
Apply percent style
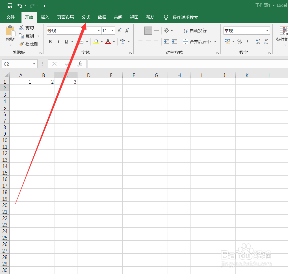tap(239, 42)
